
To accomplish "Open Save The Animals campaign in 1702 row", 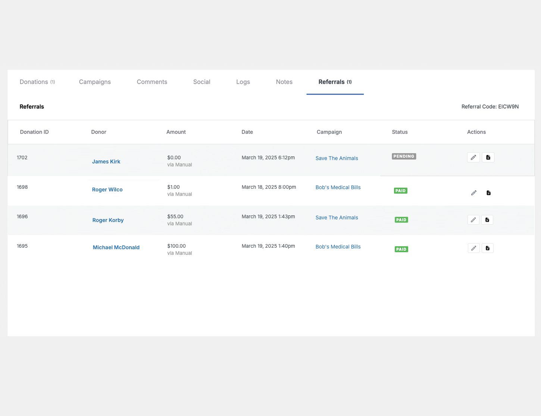I will [x=337, y=158].
